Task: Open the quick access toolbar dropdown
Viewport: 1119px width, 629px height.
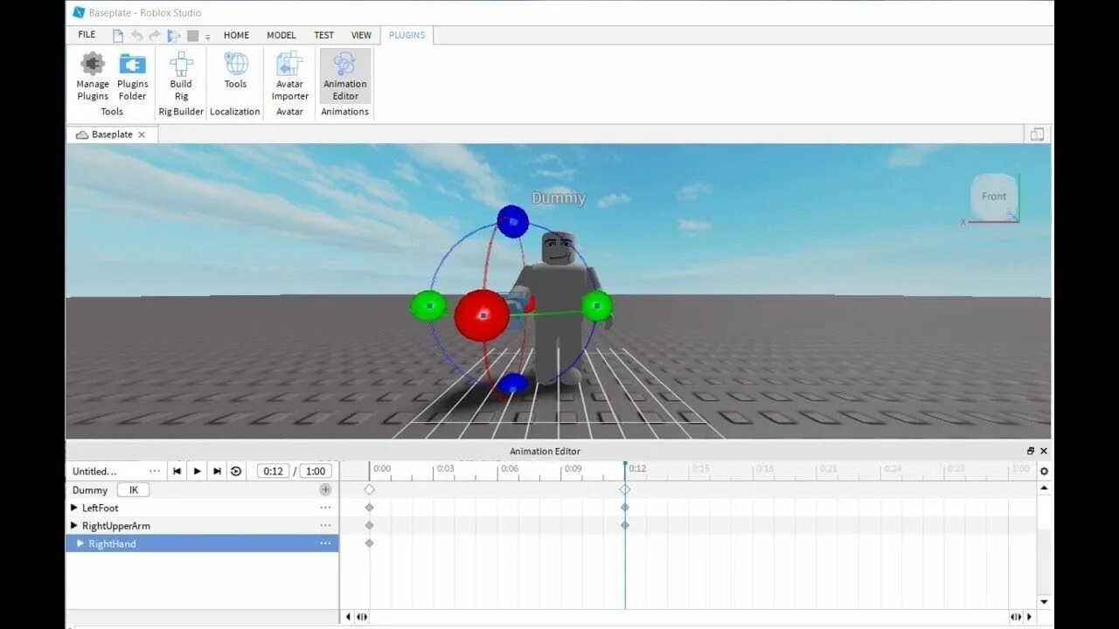Action: pos(208,37)
